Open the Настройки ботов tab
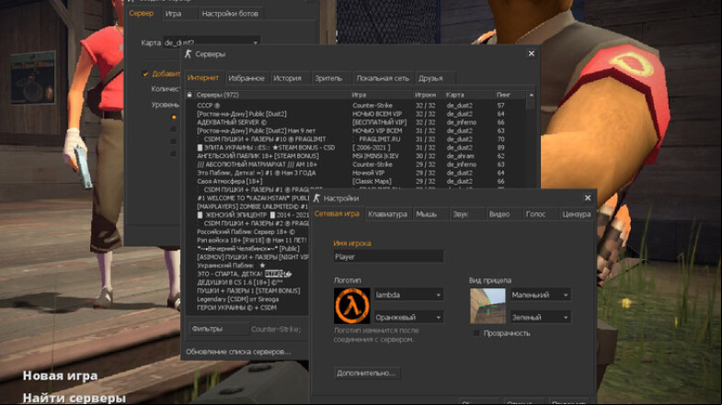The width and height of the screenshot is (722, 405). click(x=230, y=14)
